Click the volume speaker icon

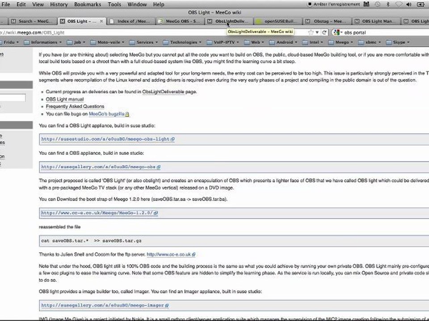click(x=409, y=4)
